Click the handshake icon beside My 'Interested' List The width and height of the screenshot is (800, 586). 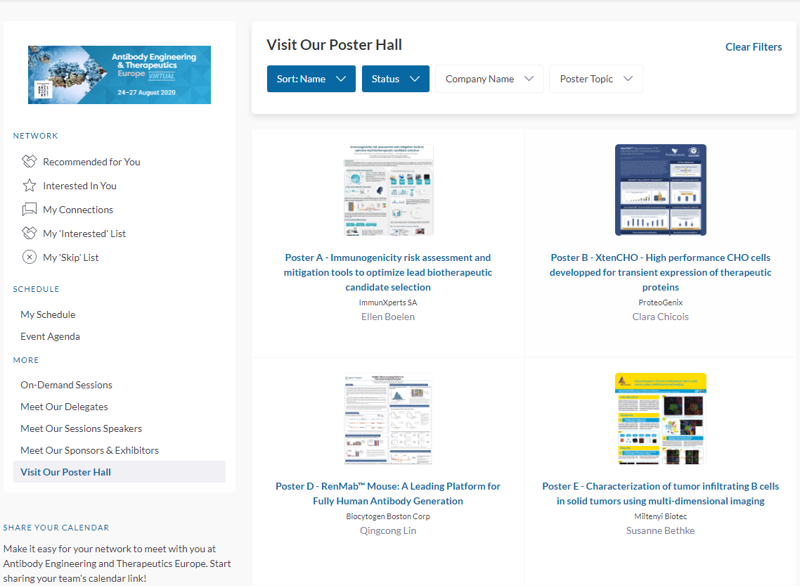[29, 234]
